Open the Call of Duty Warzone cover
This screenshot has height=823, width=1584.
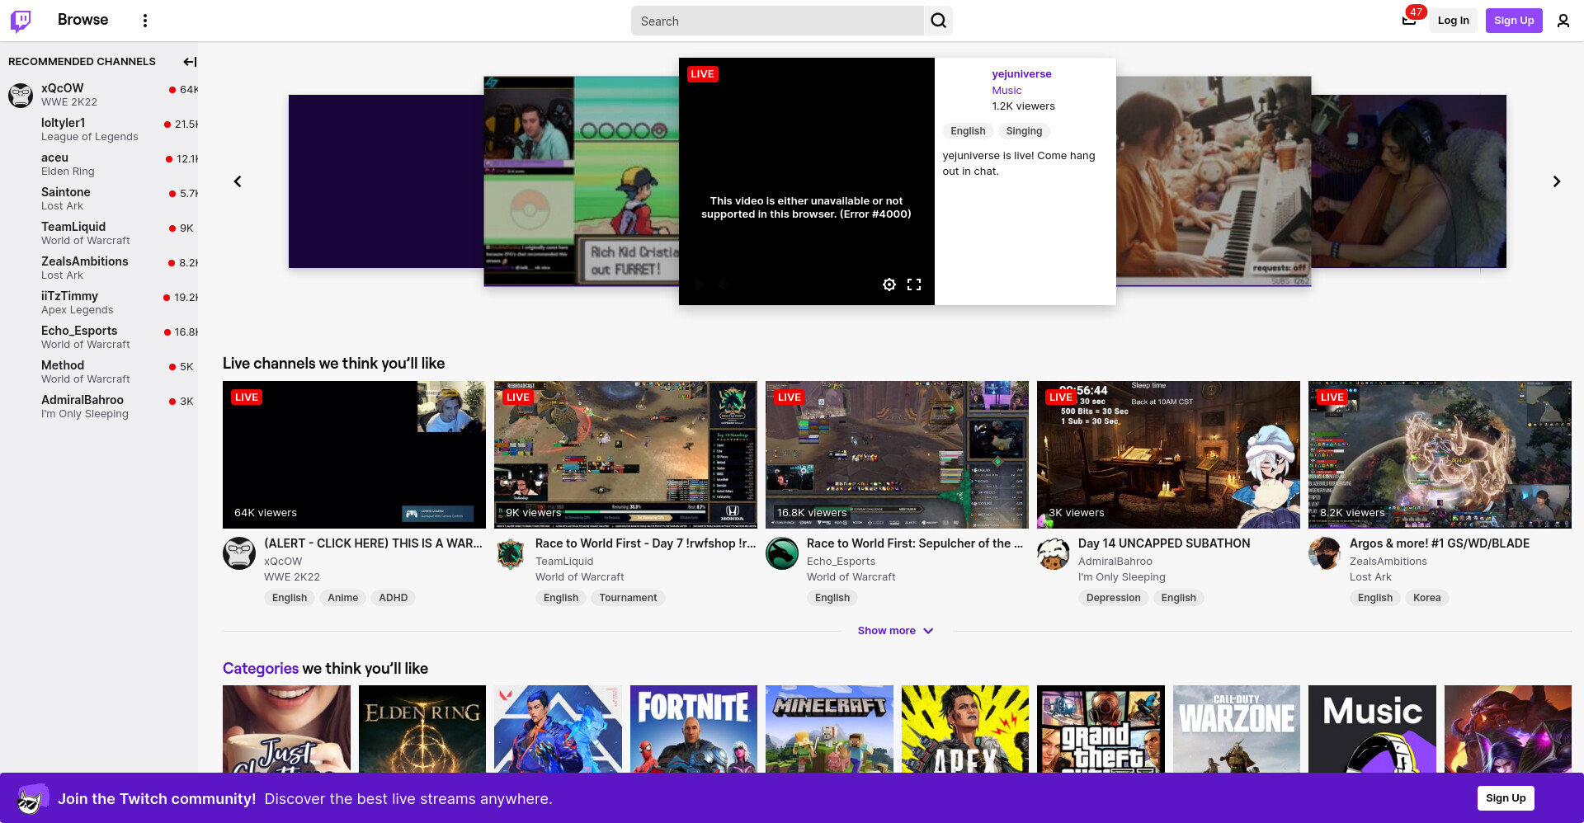point(1237,729)
